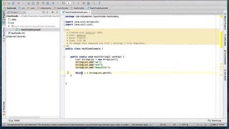Viewport: 229px width, 129px height.
Task: Click the Cut scissors icon
Action: tap(29, 3)
